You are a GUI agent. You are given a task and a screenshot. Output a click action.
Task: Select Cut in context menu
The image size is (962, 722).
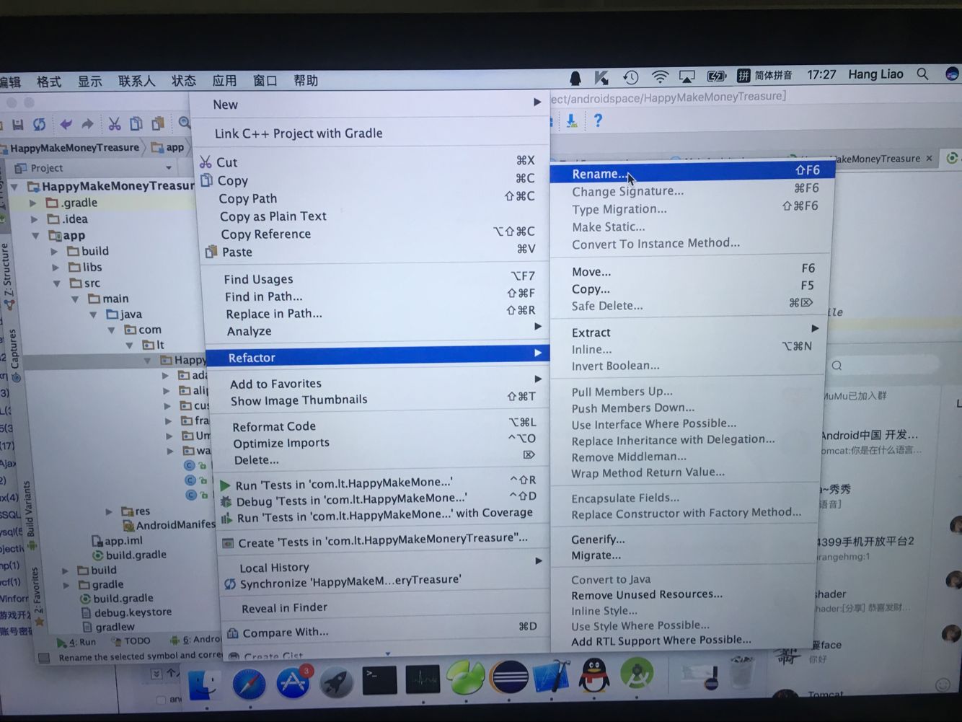[373, 162]
